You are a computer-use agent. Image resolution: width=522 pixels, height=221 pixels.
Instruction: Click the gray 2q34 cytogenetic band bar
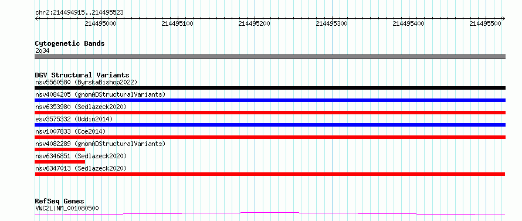(x=270, y=57)
